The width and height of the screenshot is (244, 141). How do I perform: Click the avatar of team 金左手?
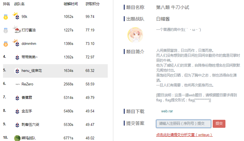17,111
